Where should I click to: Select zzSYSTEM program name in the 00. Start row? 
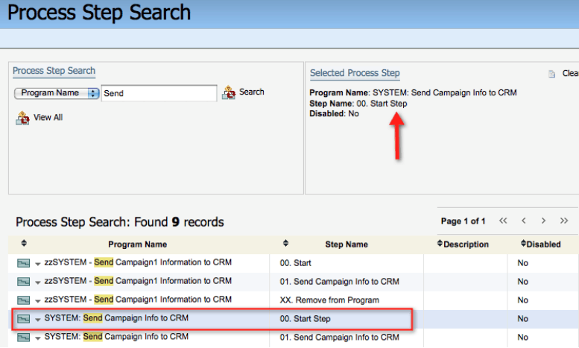click(x=138, y=262)
